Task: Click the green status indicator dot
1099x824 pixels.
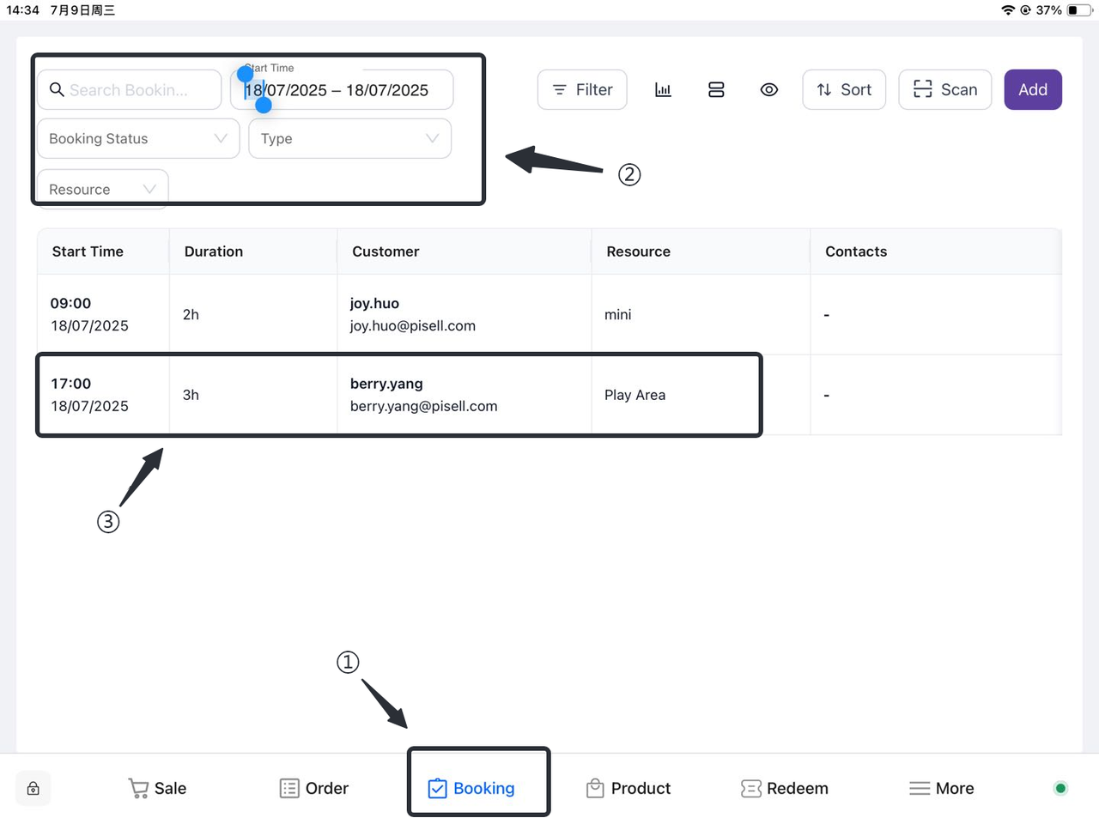Action: (1060, 788)
